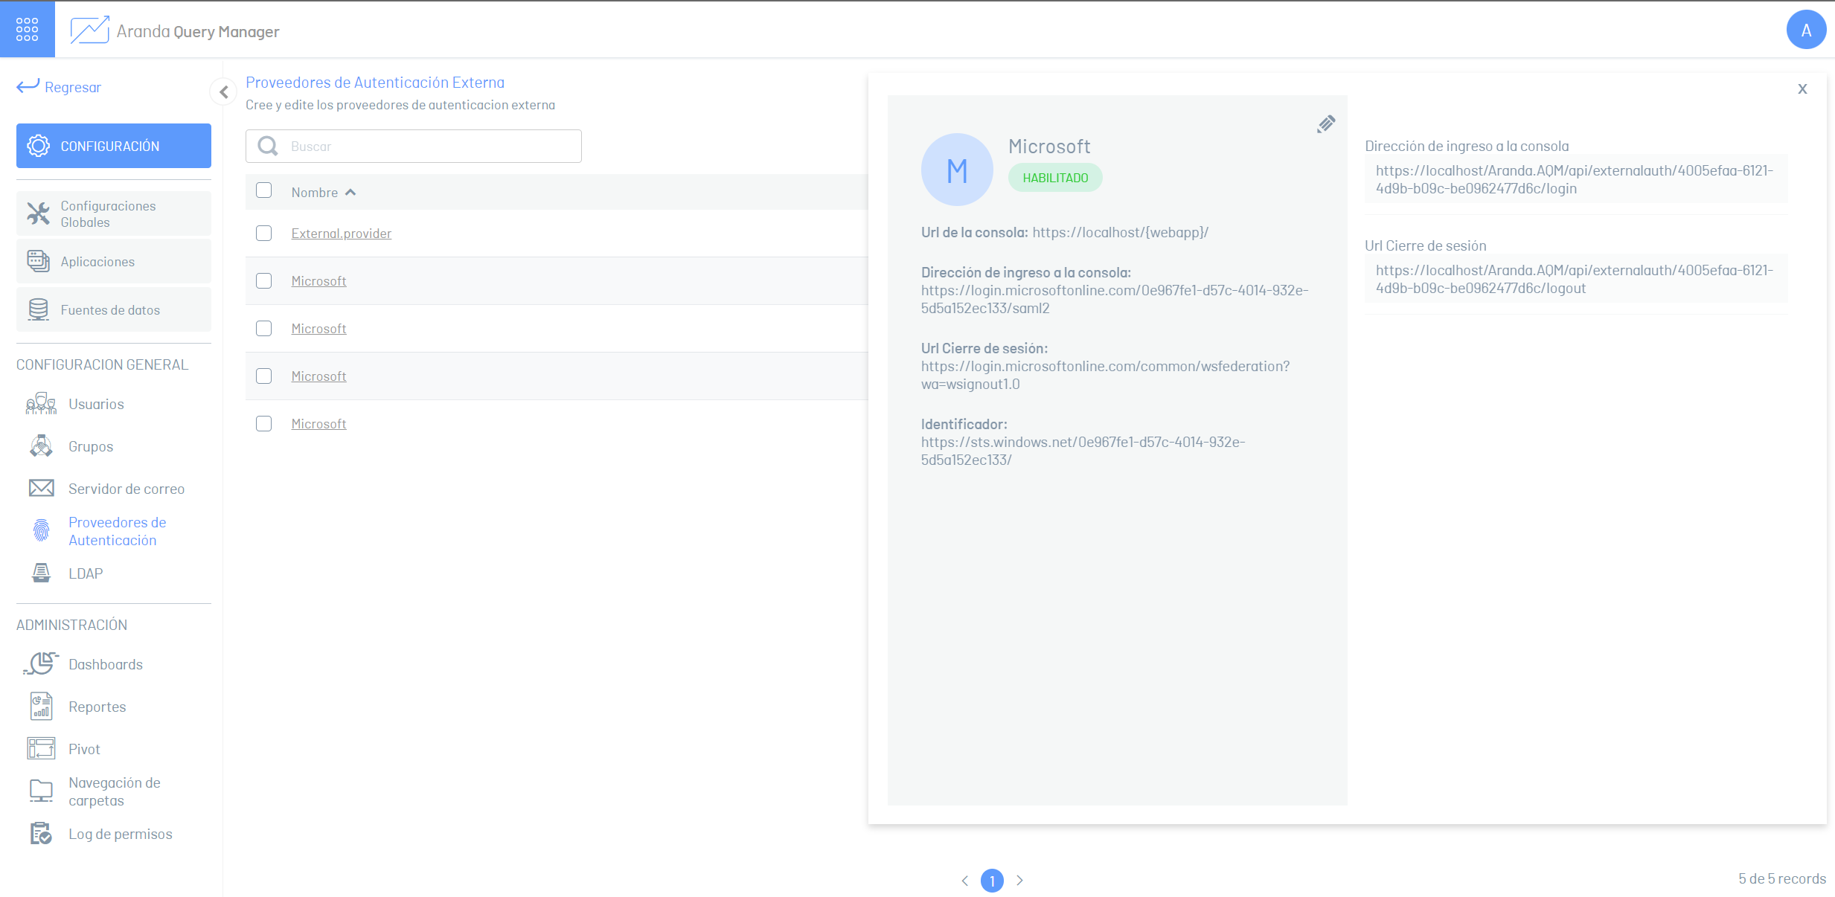Click the sts.windows.net identifier text
Image resolution: width=1835 pixels, height=897 pixels.
coord(1083,451)
